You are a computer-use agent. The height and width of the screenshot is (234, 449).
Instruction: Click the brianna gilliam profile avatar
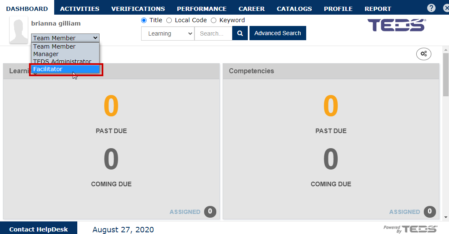tap(18, 30)
